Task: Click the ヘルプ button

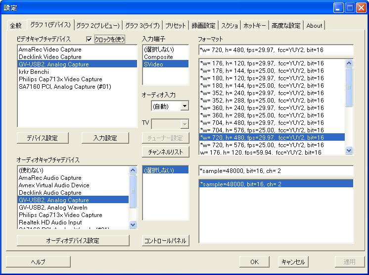Action: [38, 262]
